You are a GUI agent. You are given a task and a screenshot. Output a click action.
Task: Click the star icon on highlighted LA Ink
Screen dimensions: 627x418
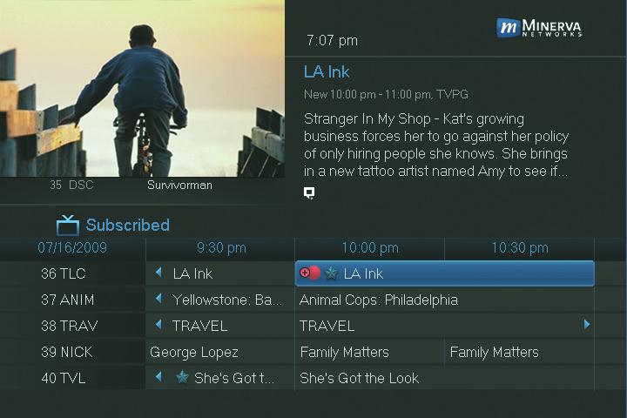pos(331,273)
